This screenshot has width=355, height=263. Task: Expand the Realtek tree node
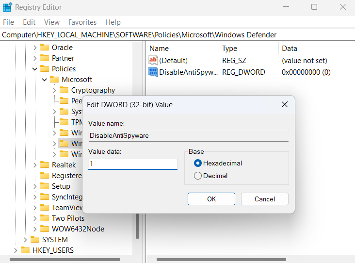pos(35,165)
